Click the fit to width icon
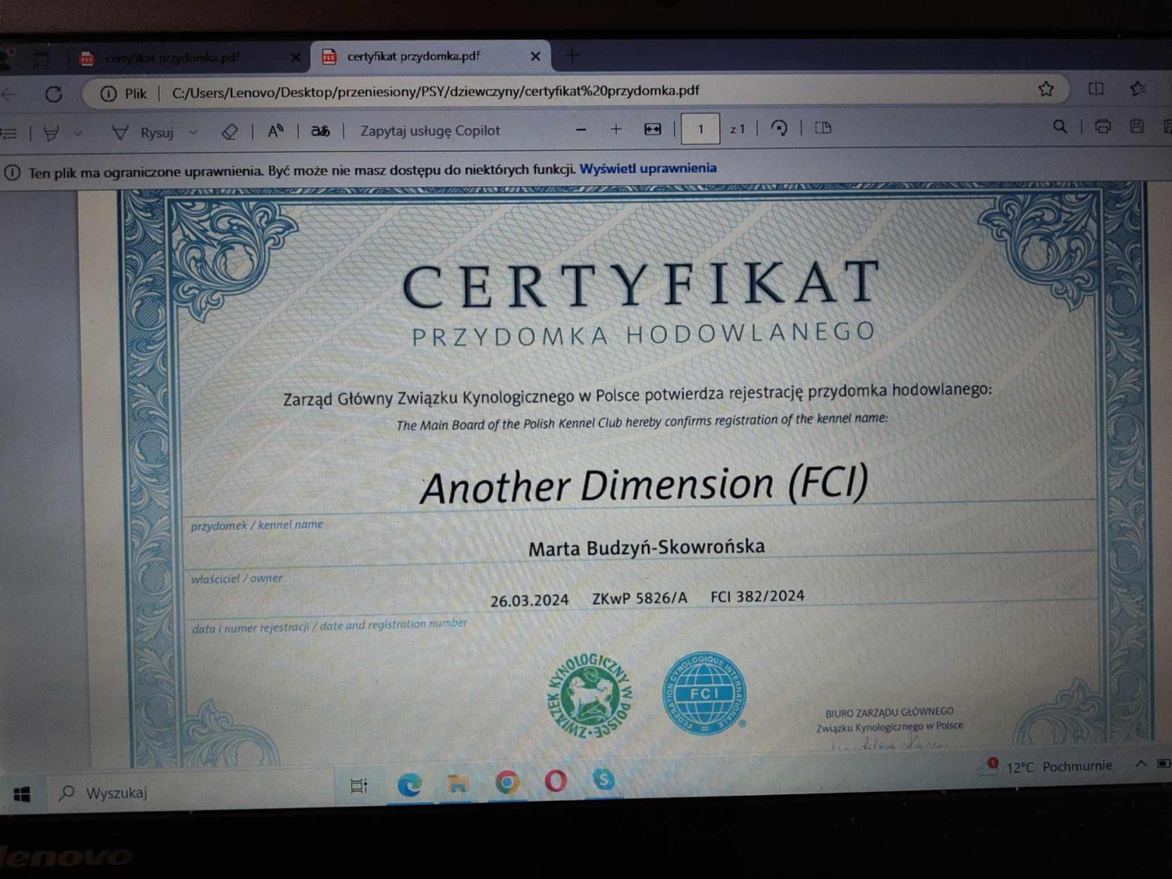1172x879 pixels. tap(652, 129)
